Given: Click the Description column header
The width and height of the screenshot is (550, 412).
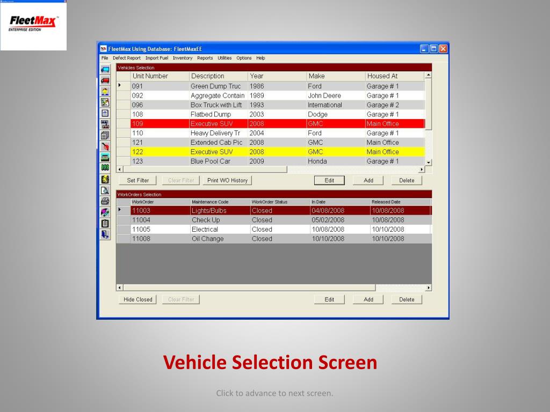Looking at the screenshot, I should (x=218, y=76).
